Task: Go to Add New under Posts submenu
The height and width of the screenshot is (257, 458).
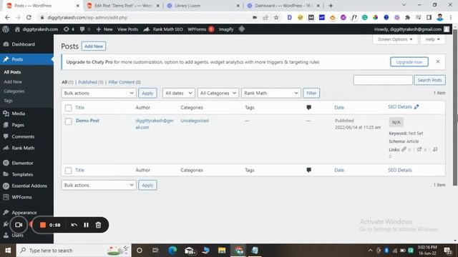Action: click(13, 82)
